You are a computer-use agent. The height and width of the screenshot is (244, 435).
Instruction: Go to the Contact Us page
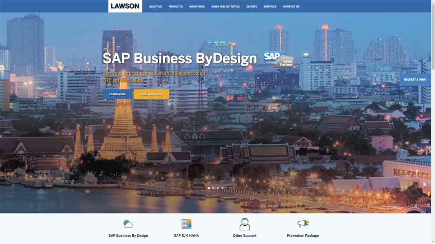coord(291,7)
